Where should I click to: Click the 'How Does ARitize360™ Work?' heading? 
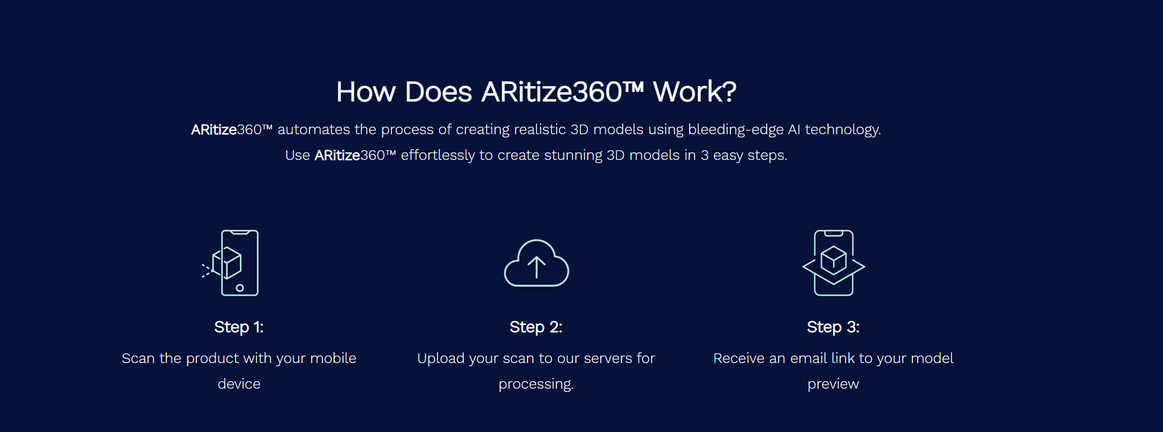click(536, 91)
